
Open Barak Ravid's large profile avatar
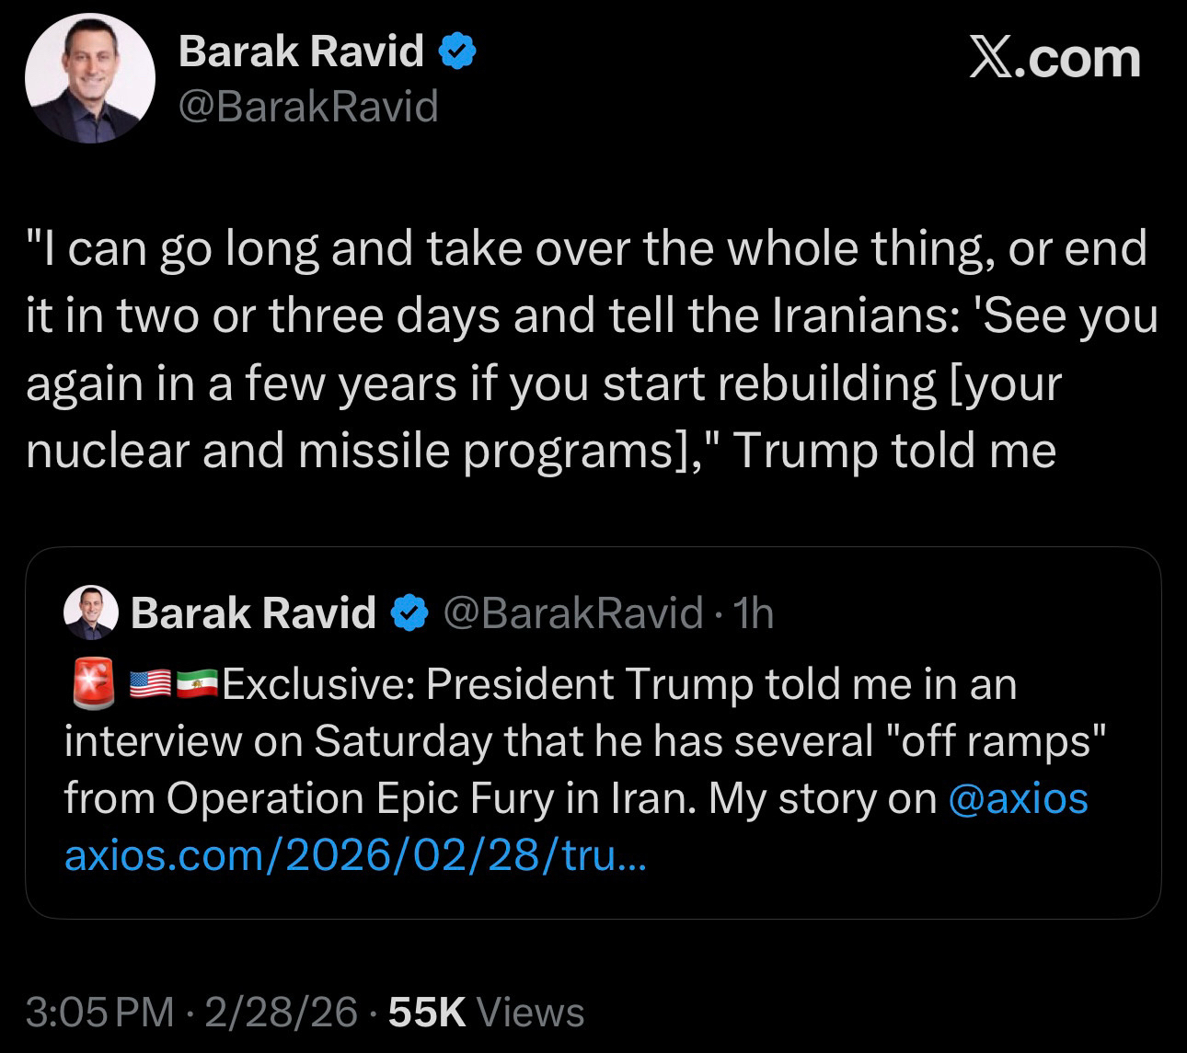89,78
